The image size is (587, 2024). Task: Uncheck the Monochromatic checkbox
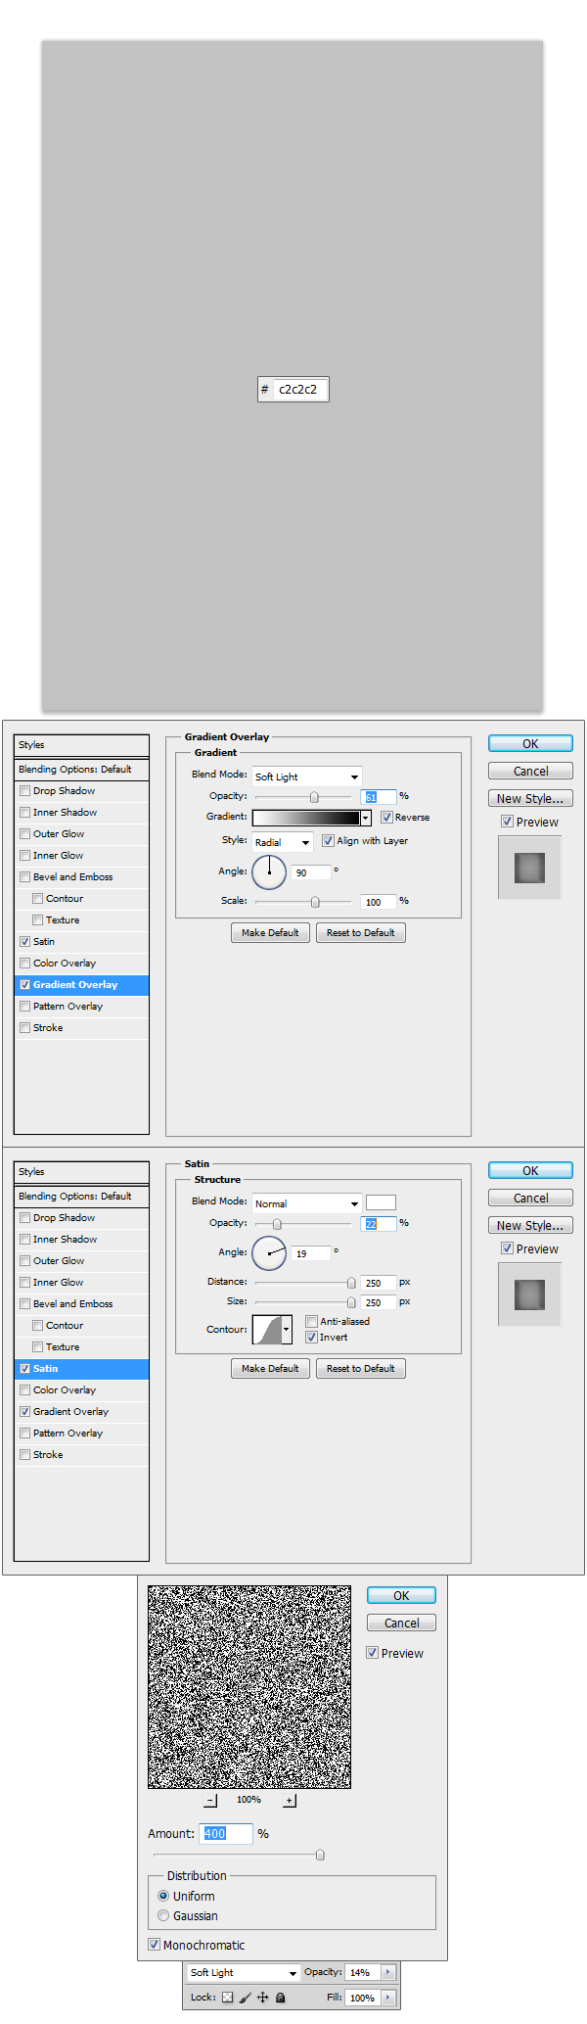(x=155, y=1944)
